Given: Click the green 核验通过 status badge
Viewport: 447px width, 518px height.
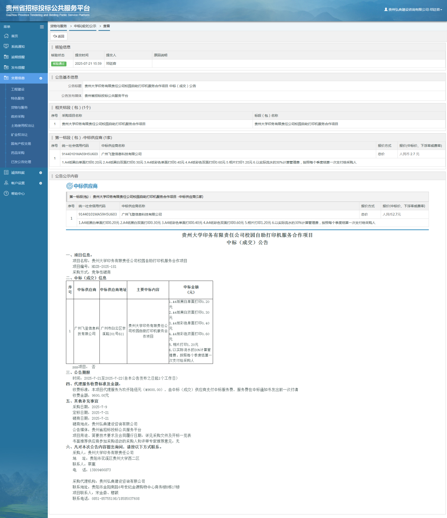Looking at the screenshot, I should (x=58, y=64).
